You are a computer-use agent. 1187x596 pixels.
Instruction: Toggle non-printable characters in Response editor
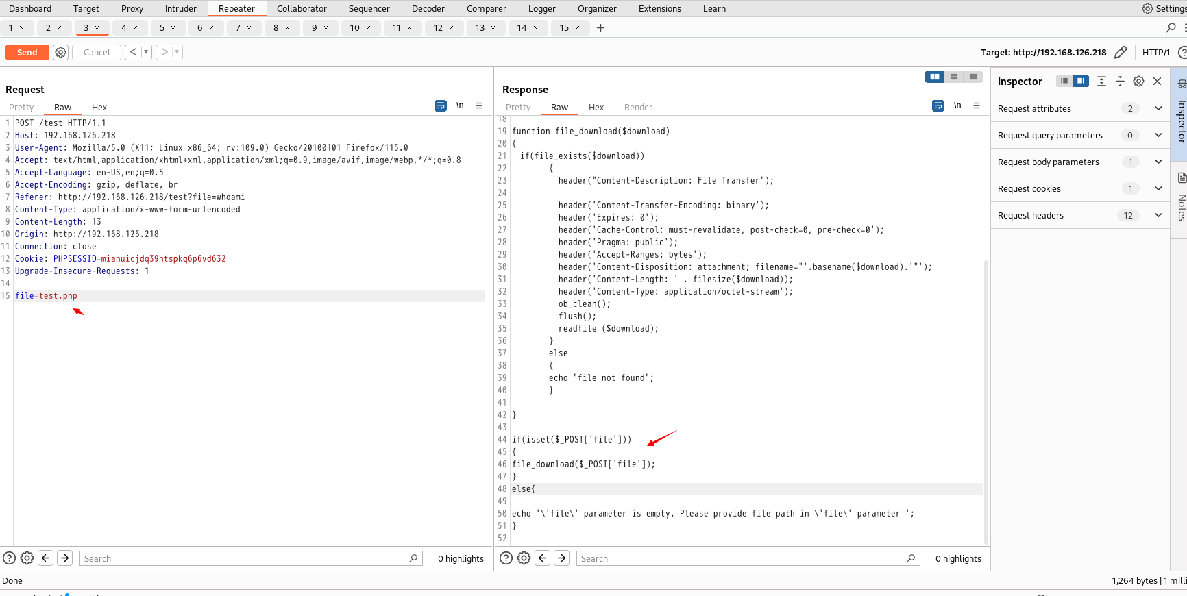coord(957,105)
